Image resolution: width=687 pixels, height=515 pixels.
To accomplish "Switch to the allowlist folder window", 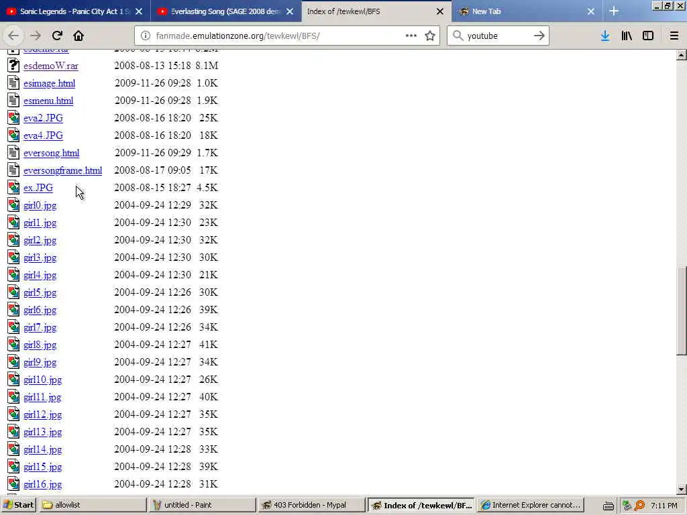I will [93, 505].
